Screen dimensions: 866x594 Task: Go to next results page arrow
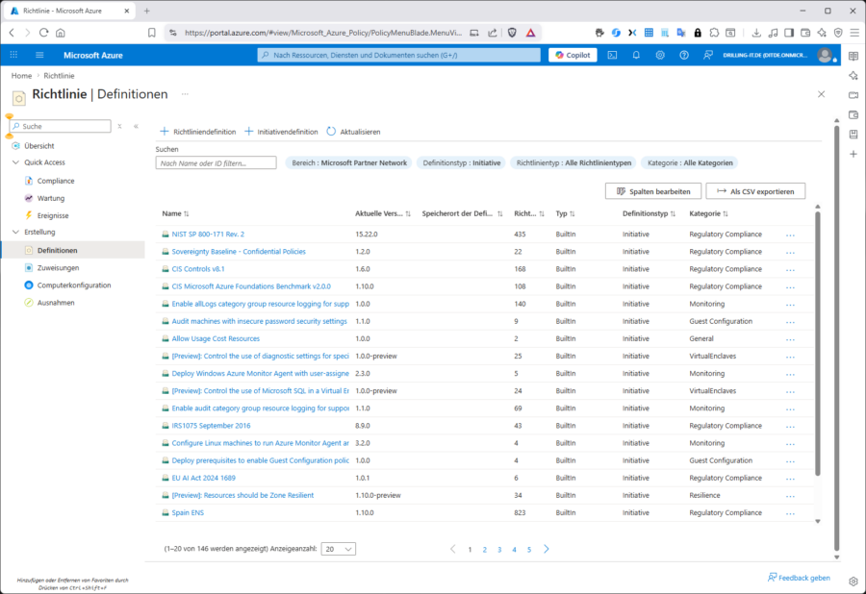[x=547, y=549]
